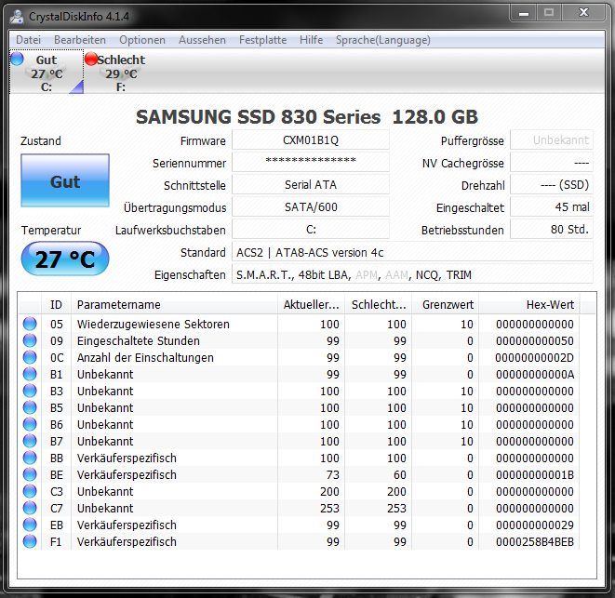Viewport: 615px width, 598px height.
Task: Click the Grenzwert column header
Action: tap(445, 305)
